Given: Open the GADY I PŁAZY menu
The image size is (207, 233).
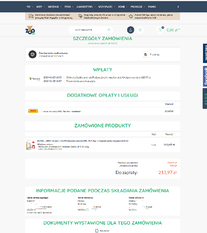Looking at the screenshot, I should pyautogui.click(x=105, y=7).
